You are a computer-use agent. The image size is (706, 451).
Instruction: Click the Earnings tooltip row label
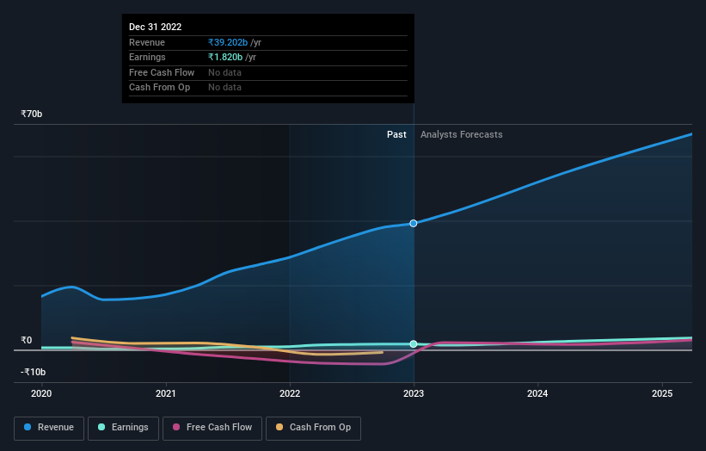[147, 57]
